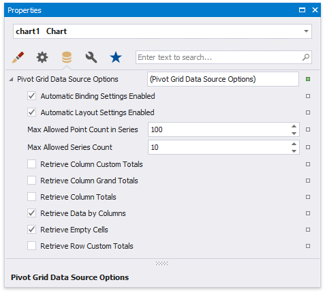
Task: Click bold Pivot Grid Data Source Options description
Action: [x=70, y=277]
